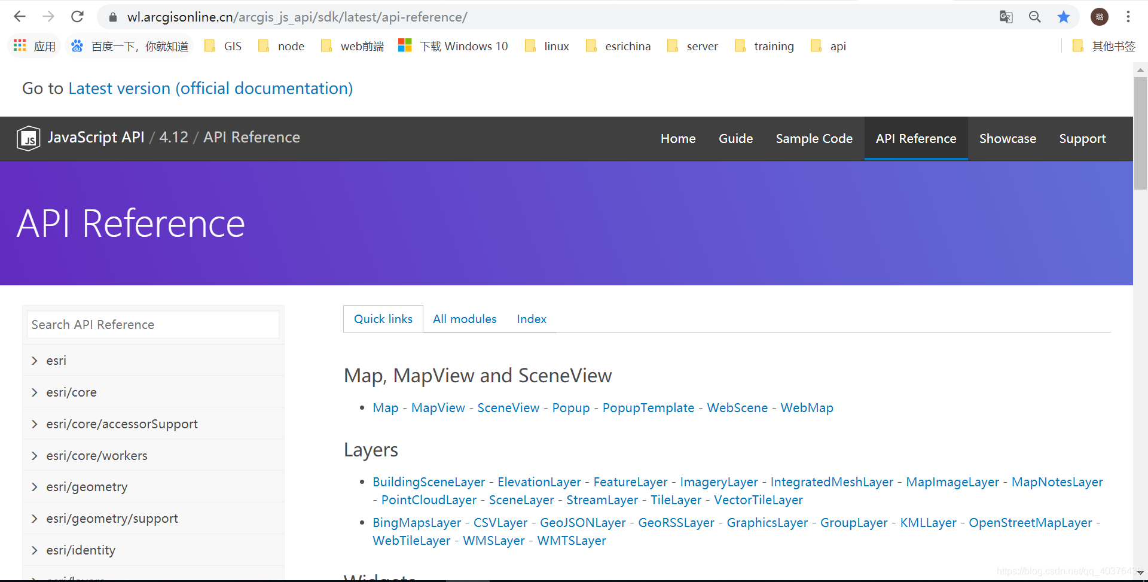
Task: Select the API Reference nav item
Action: click(x=916, y=138)
